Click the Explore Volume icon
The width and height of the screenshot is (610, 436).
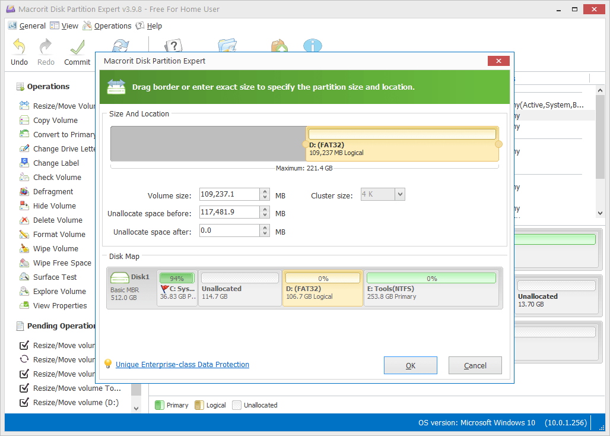click(24, 291)
